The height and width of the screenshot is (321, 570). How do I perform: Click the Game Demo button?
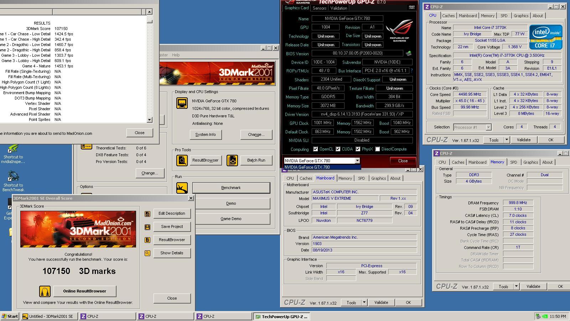pyautogui.click(x=231, y=219)
